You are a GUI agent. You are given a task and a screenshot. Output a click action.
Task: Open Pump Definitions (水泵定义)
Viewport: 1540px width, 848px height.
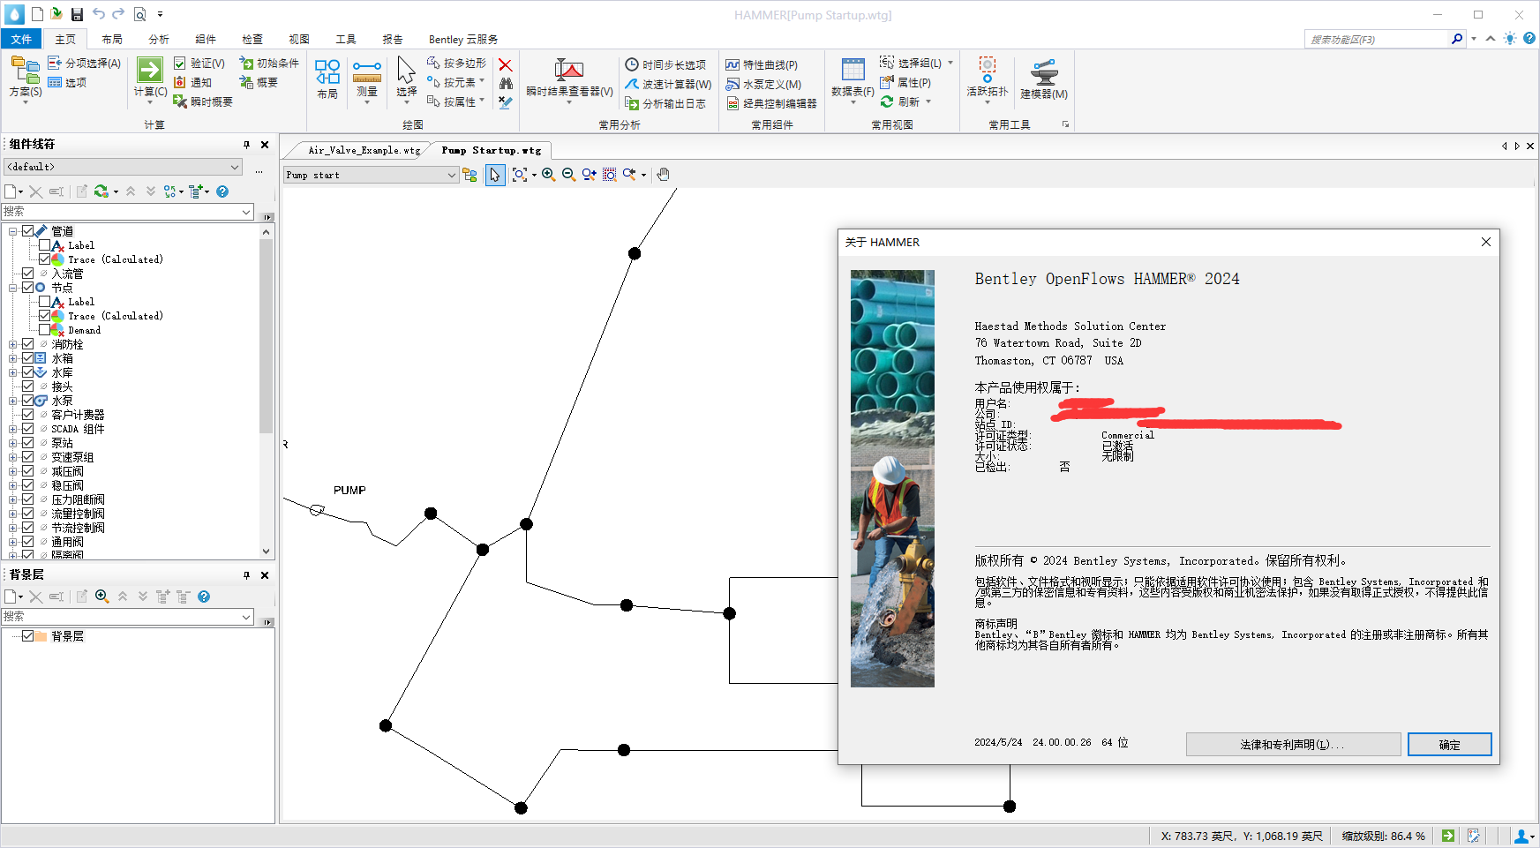(763, 85)
